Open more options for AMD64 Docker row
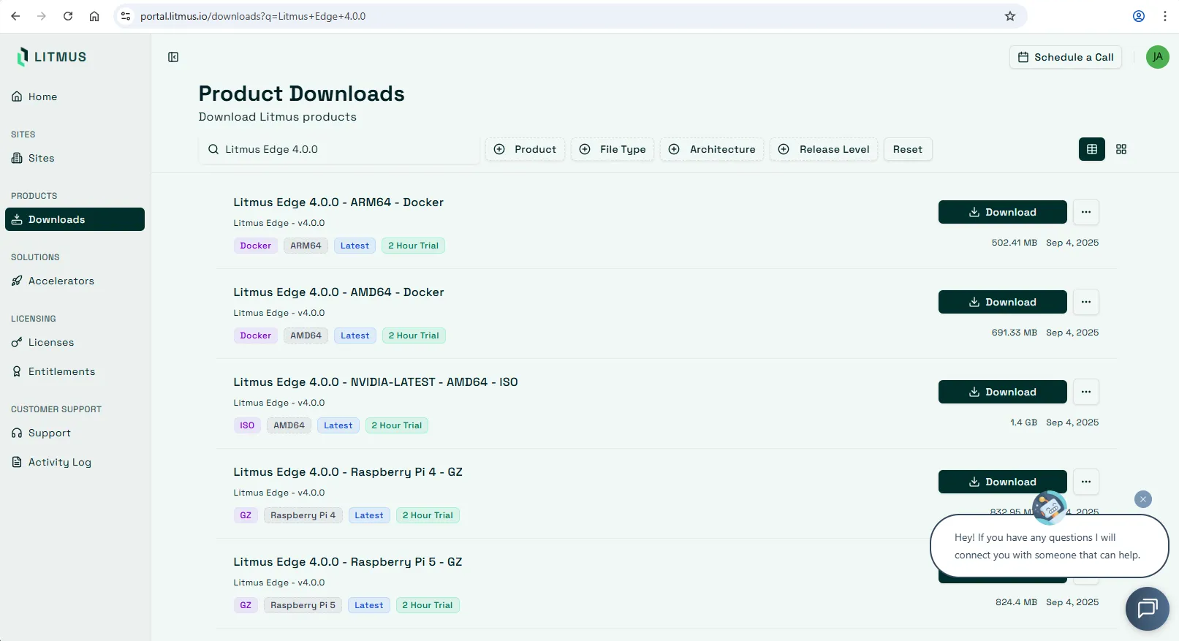 click(x=1086, y=302)
